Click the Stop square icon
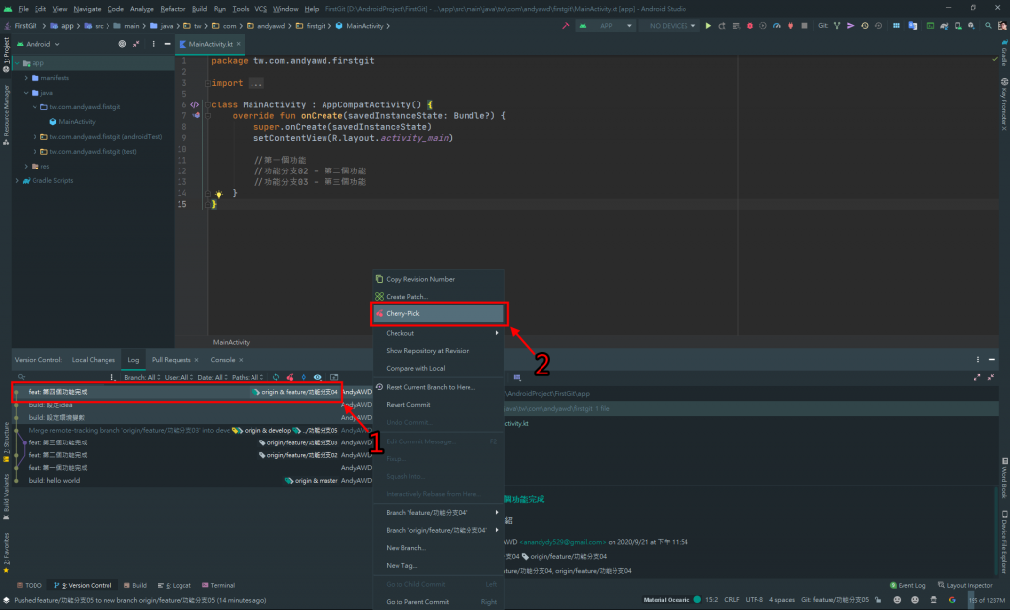This screenshot has width=1010, height=610. tap(804, 26)
